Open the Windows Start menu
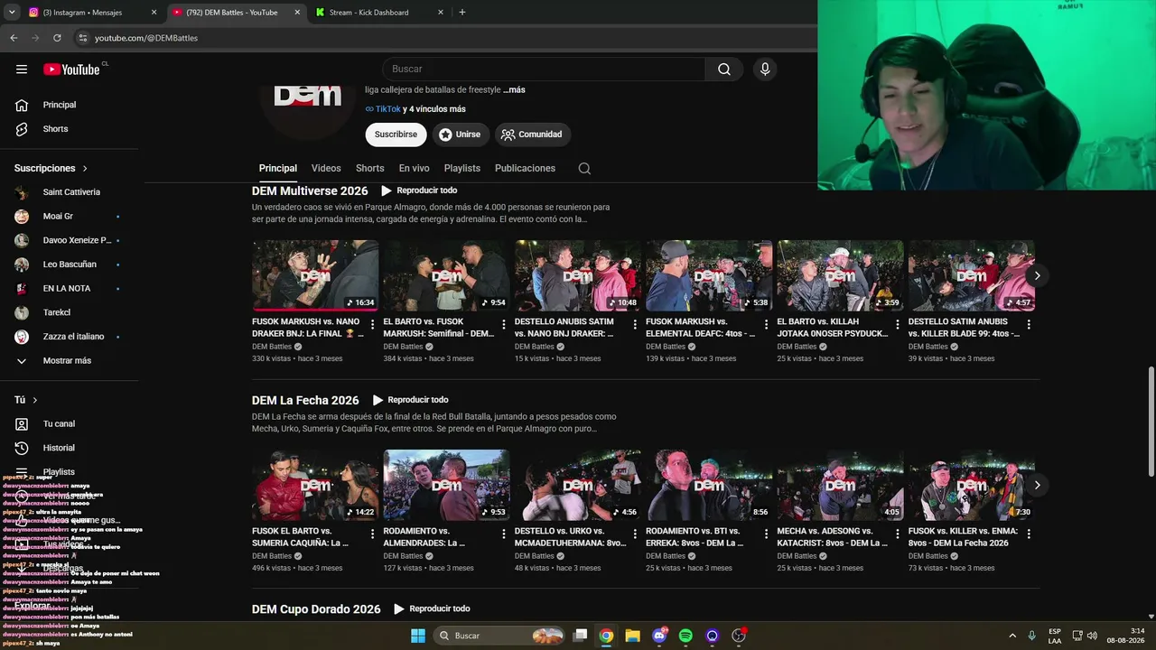The height and width of the screenshot is (650, 1156). coord(418,636)
